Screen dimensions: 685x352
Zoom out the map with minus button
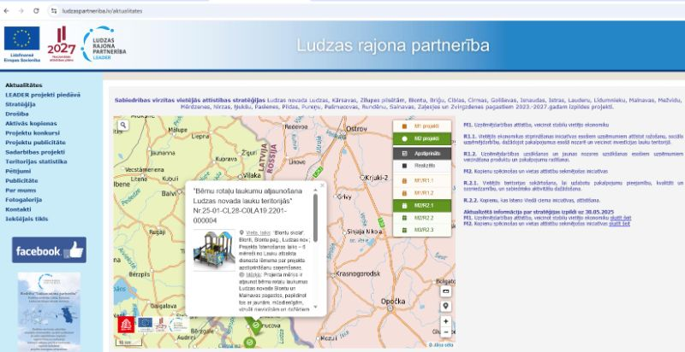(x=445, y=333)
